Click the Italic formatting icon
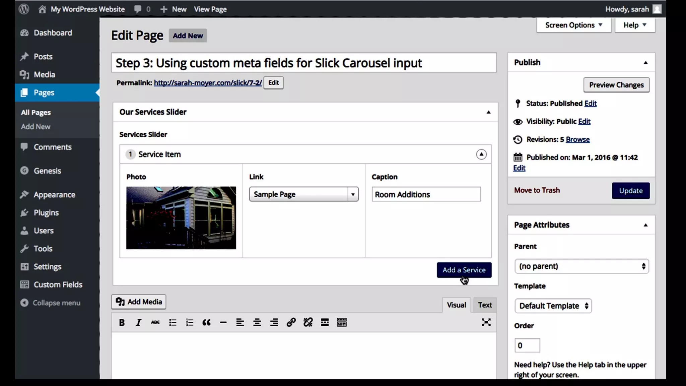 pos(138,322)
